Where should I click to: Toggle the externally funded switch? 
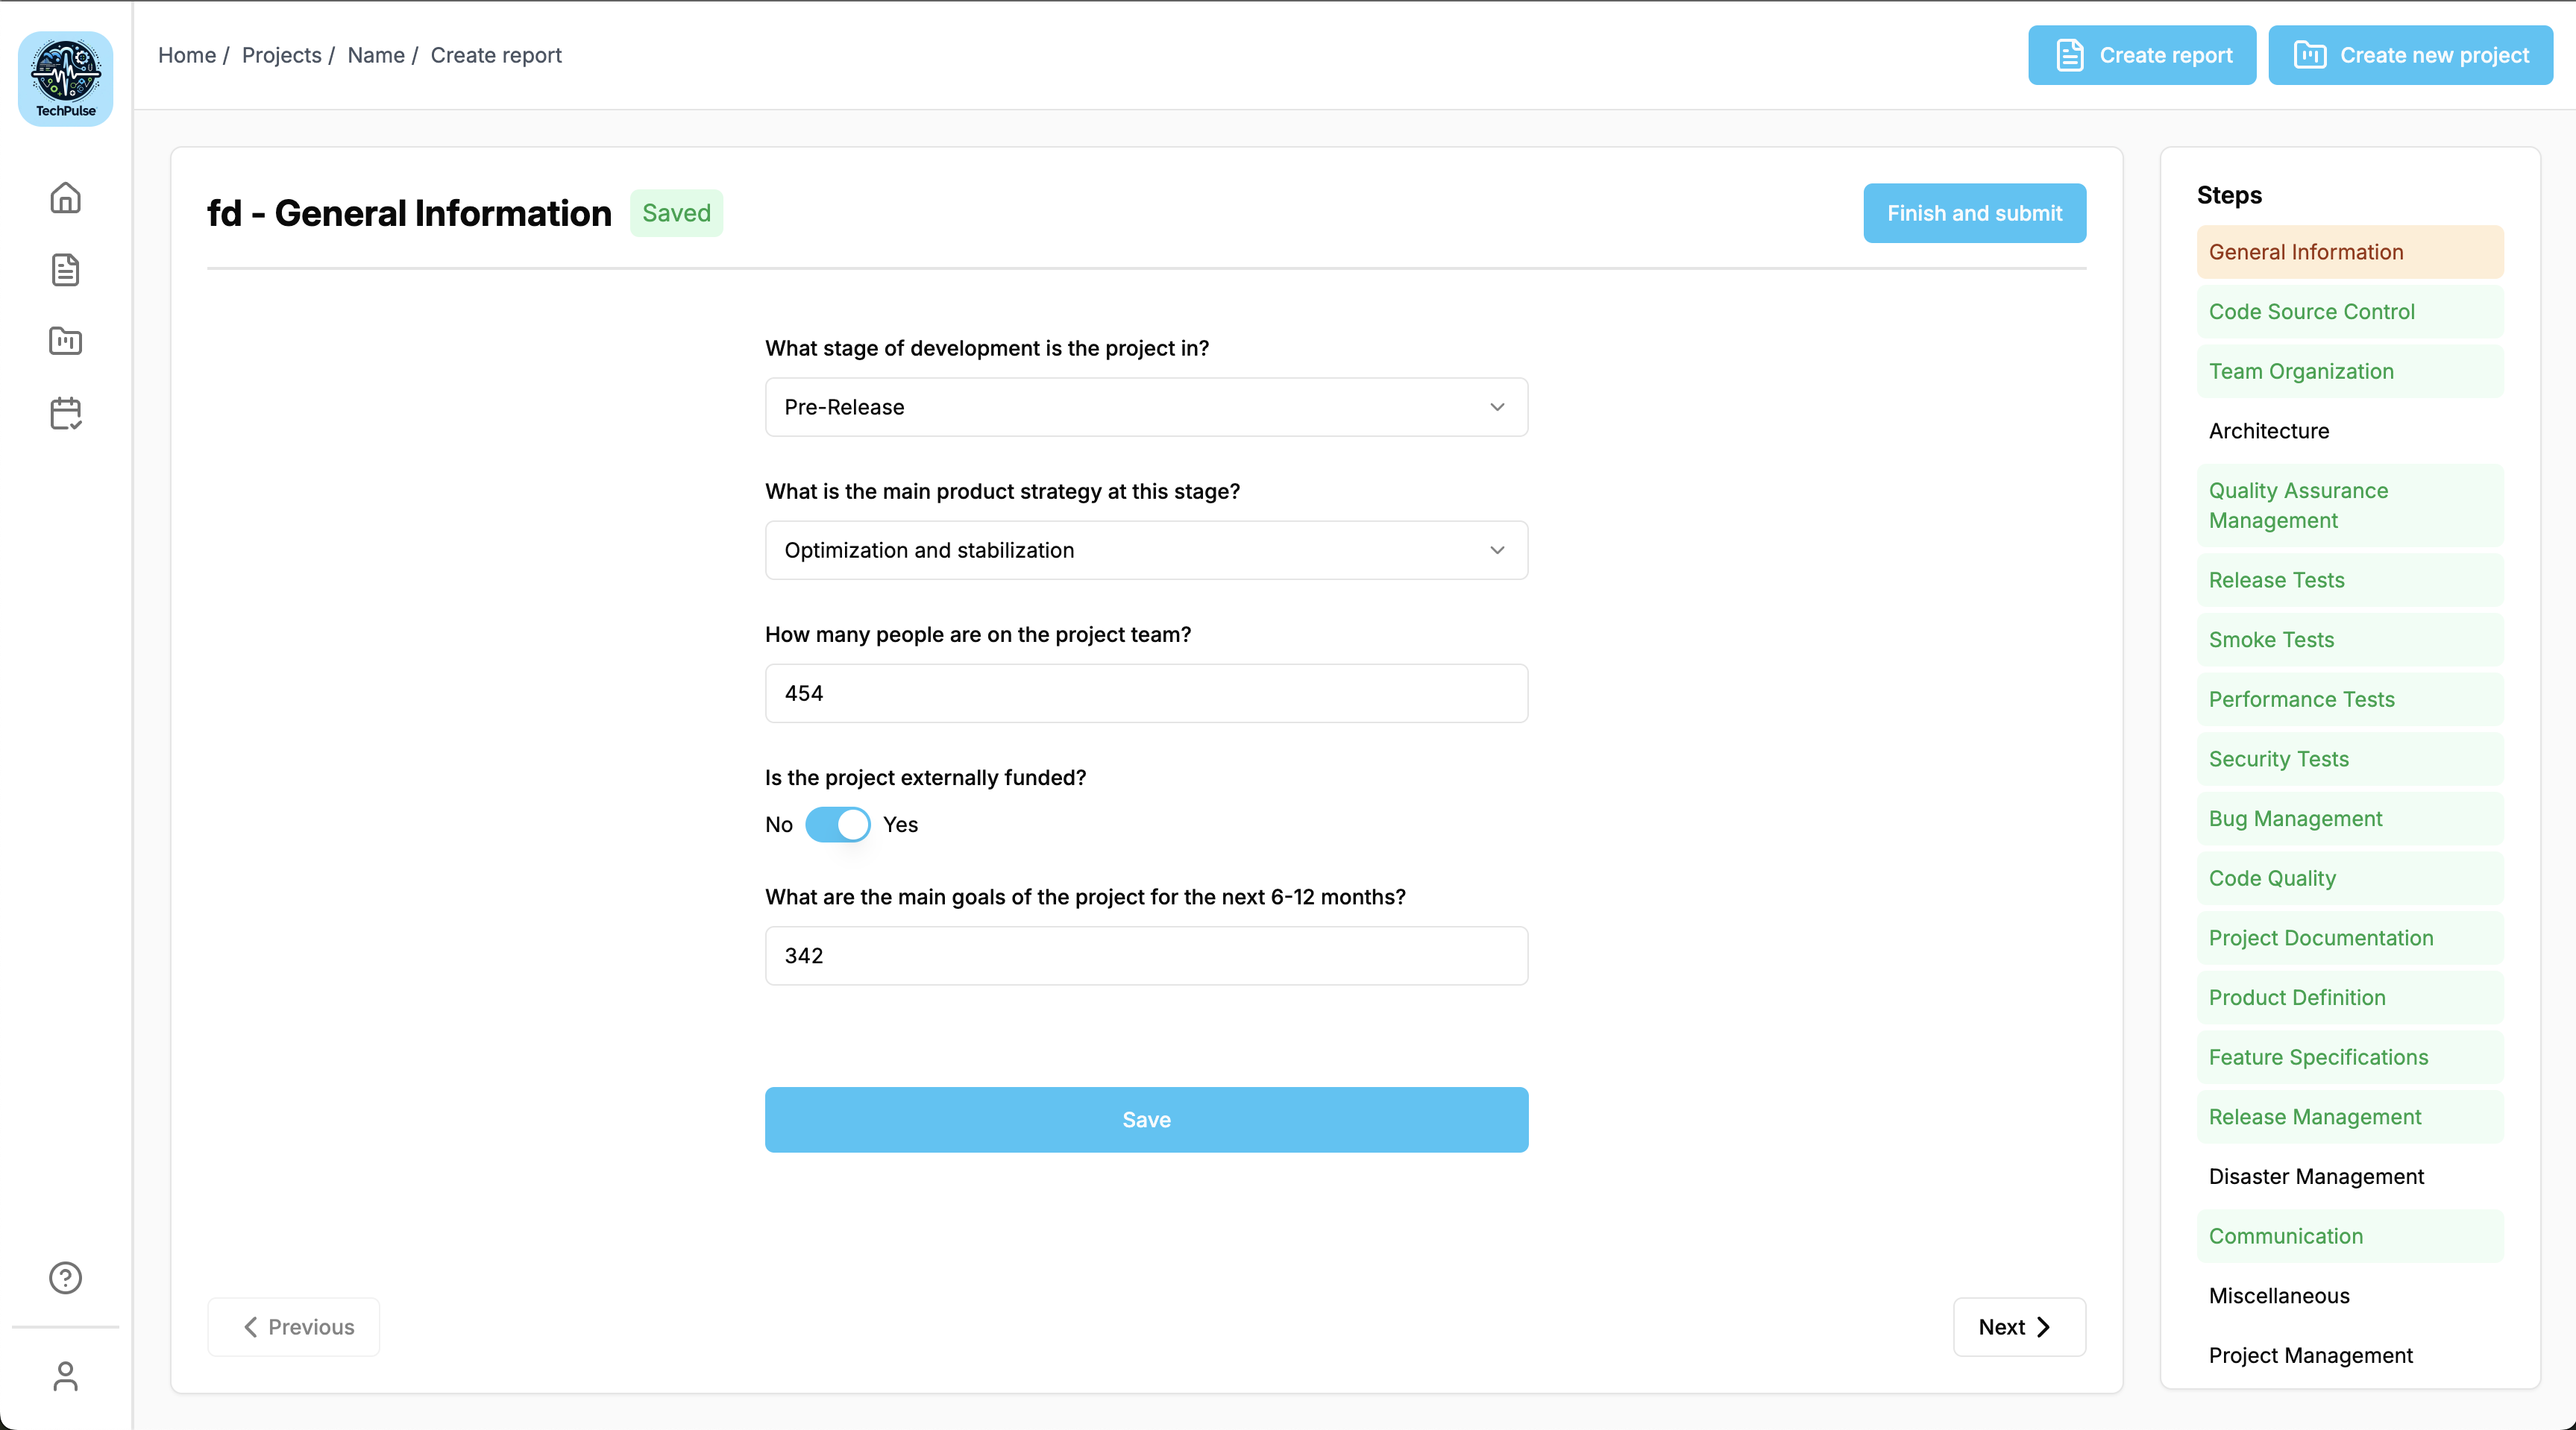838,825
